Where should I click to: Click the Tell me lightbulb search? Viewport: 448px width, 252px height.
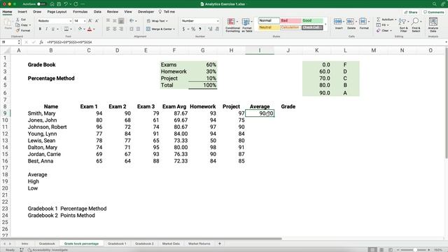pos(167,12)
